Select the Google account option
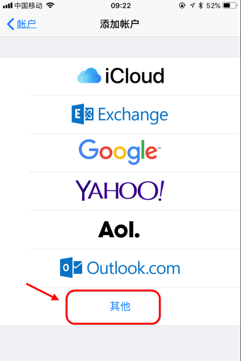This screenshot has width=241, height=361. click(120, 153)
